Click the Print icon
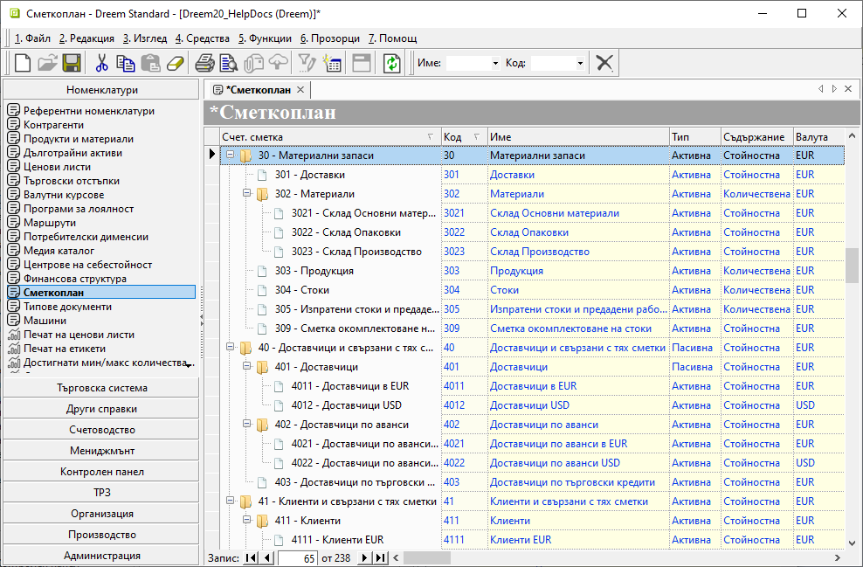 click(204, 63)
